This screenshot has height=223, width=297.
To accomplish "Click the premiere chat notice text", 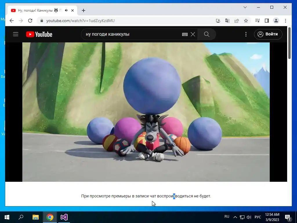I will pos(146,196).
